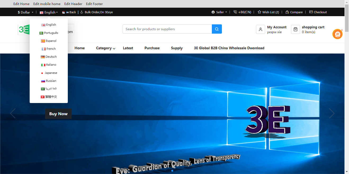Viewport: 349px width, 174px height.
Task: Toggle the English language dropdown
Action: (49, 12)
